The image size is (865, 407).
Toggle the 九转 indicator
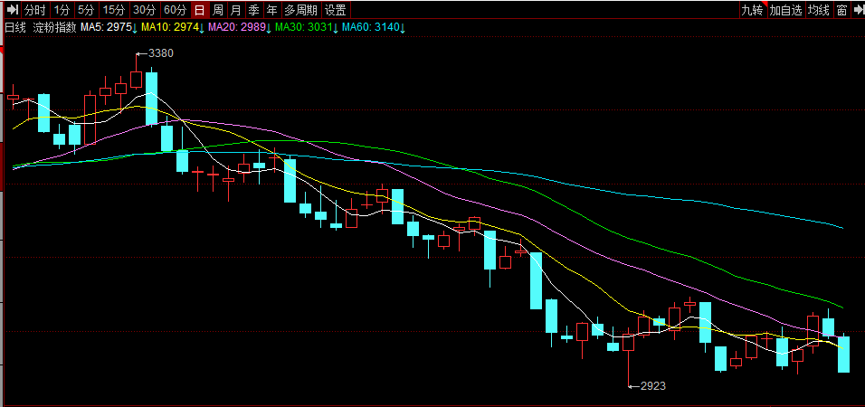pos(753,9)
